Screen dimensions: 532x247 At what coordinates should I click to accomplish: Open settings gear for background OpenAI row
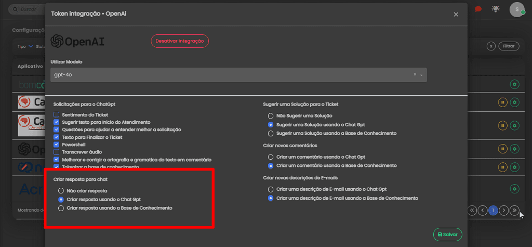tap(515, 149)
